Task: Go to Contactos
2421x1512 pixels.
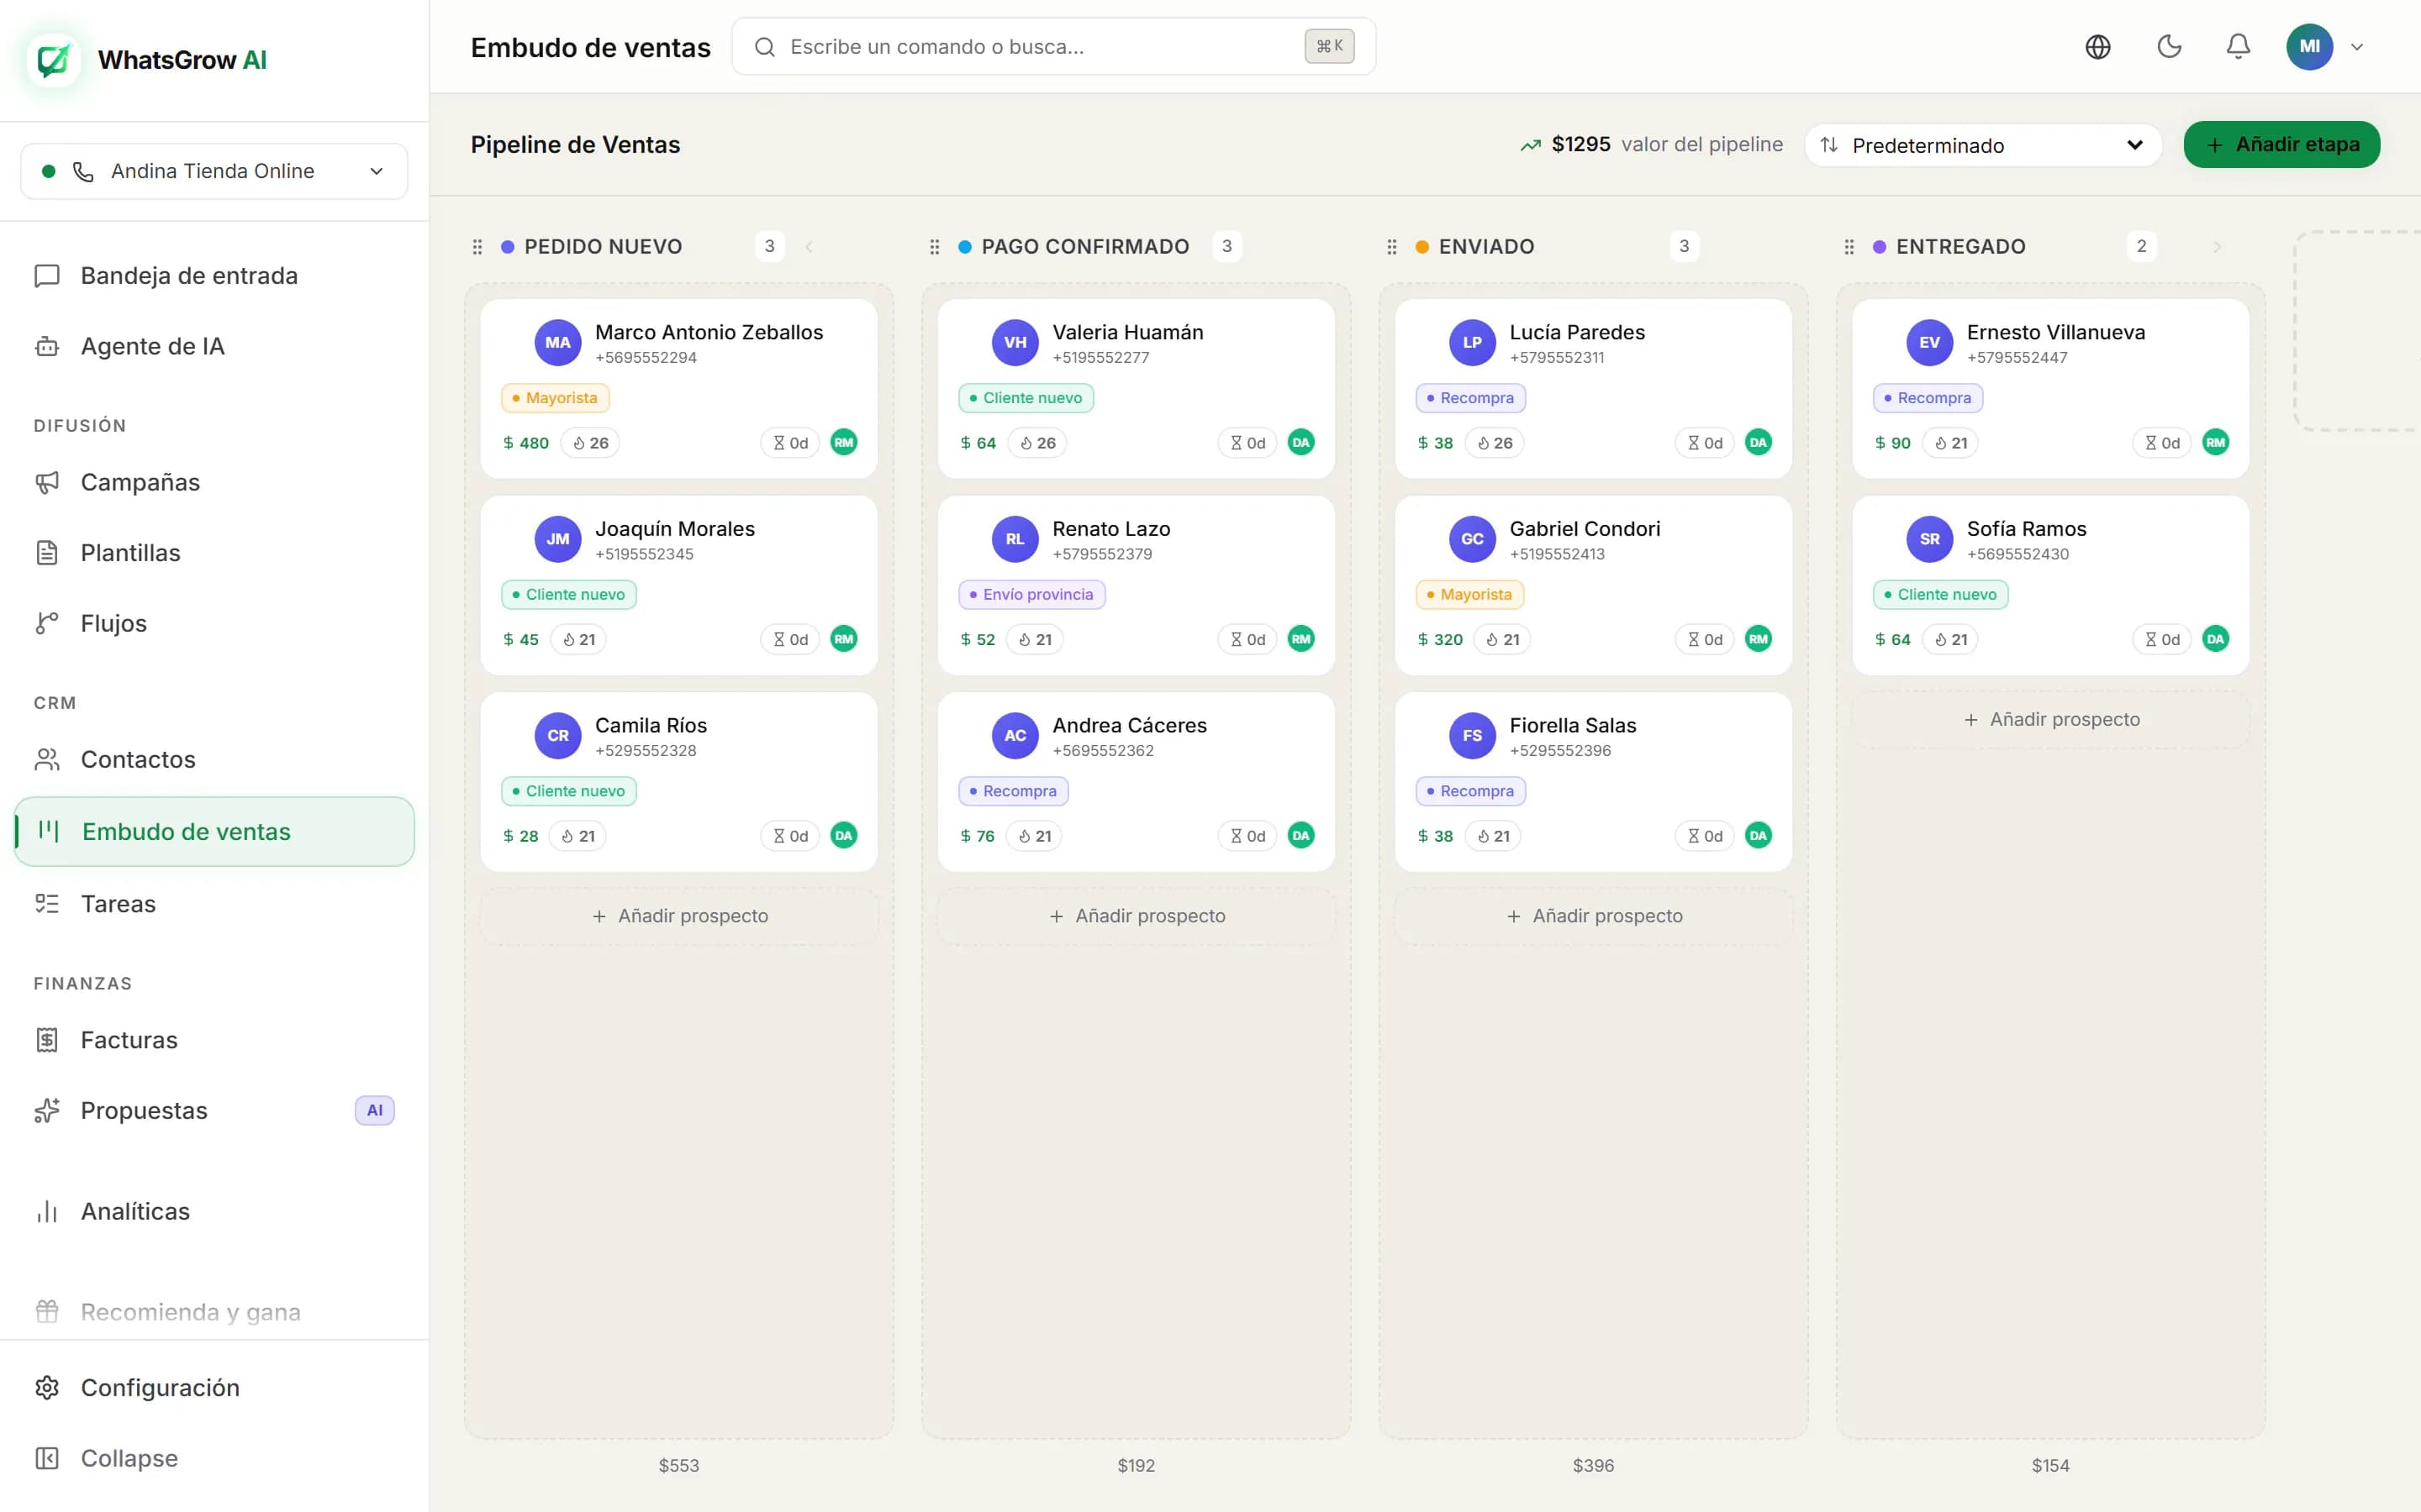Action: coord(214,760)
